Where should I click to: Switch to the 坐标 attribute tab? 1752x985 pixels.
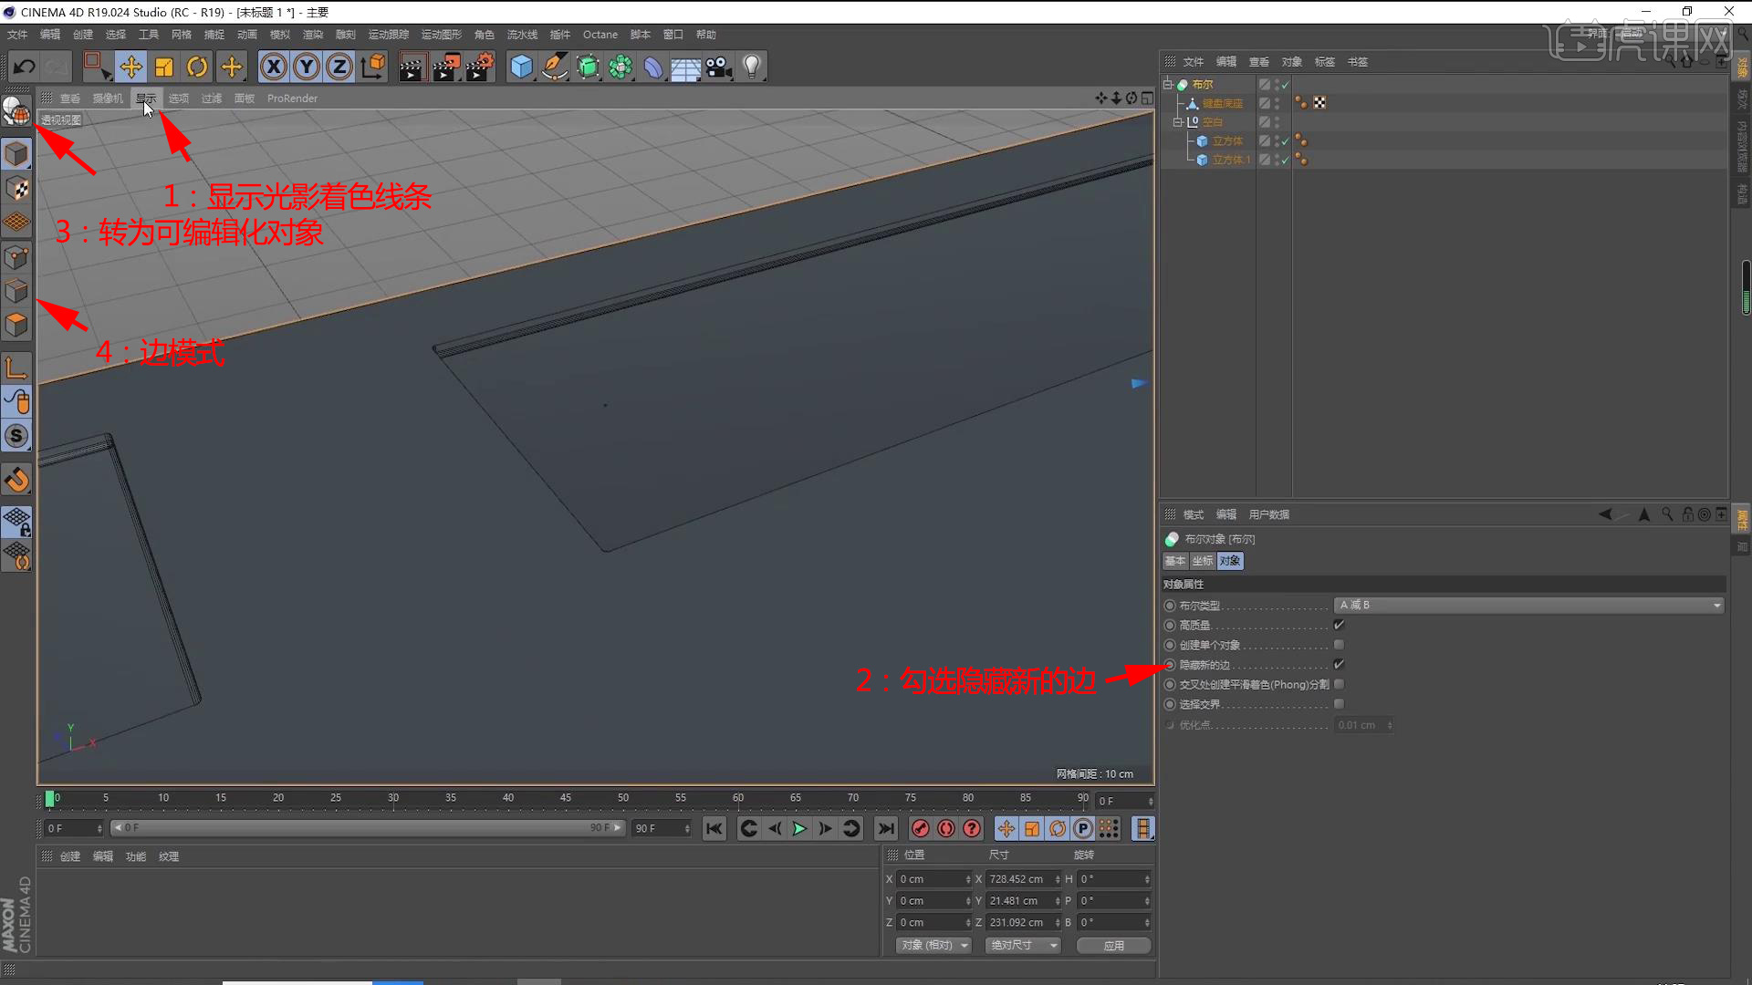tap(1203, 561)
